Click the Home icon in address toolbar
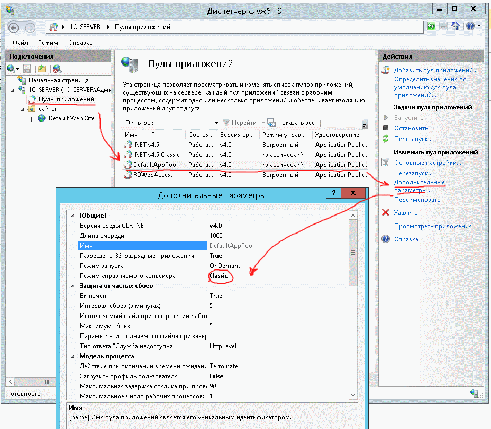 point(456,26)
